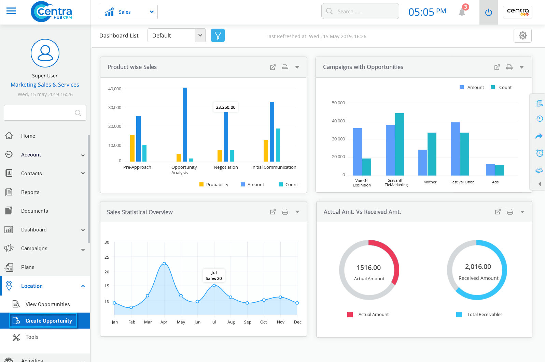
Task: Print the Product wise Sales chart
Action: 285,67
